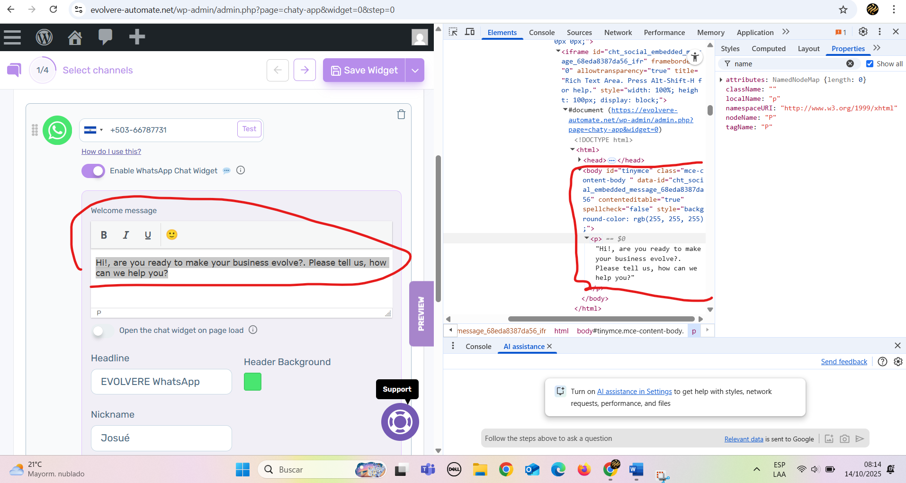906x483 pixels.
Task: Click the Italic formatting icon
Action: pos(126,235)
